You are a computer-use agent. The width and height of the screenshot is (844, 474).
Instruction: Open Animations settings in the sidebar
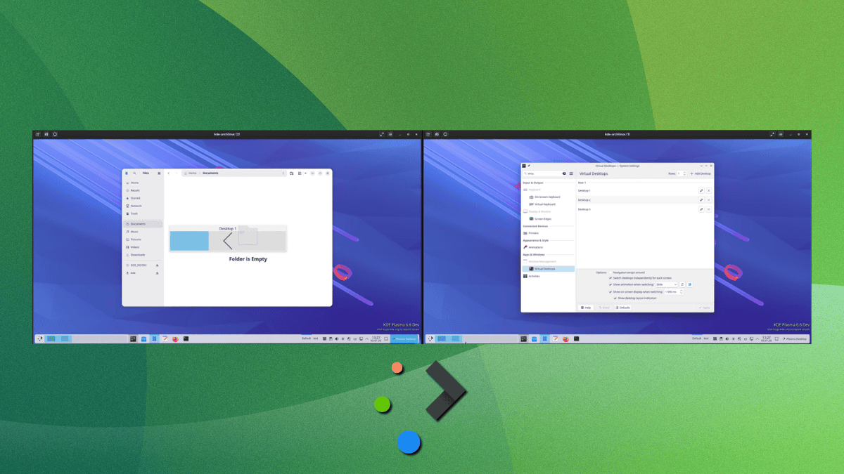click(536, 247)
